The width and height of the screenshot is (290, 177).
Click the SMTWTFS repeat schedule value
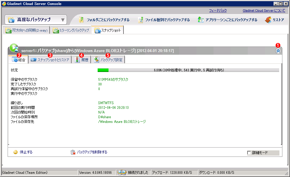pos(106,103)
